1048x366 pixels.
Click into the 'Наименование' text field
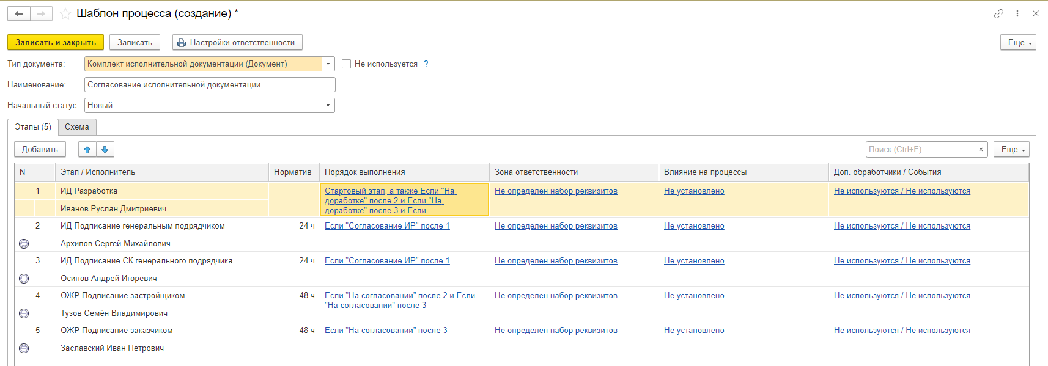tap(210, 84)
